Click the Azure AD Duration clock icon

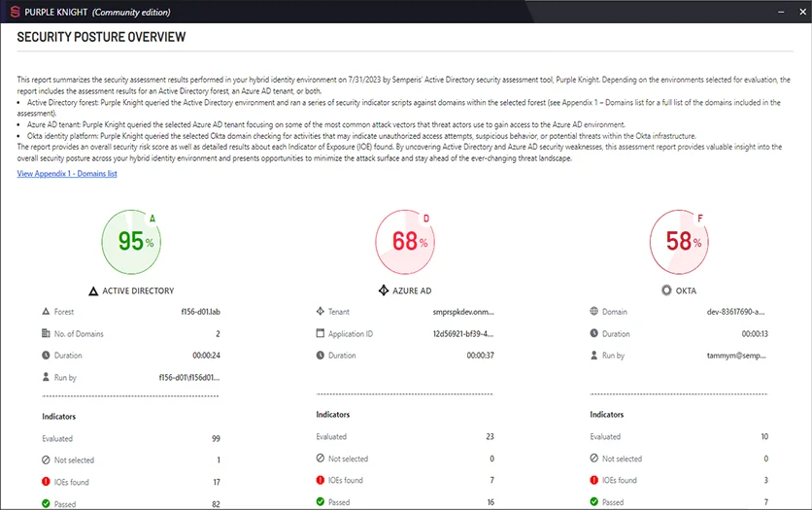[320, 356]
